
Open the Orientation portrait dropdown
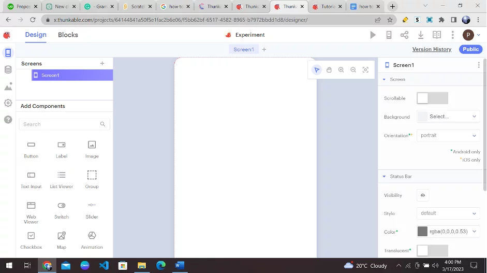[449, 135]
